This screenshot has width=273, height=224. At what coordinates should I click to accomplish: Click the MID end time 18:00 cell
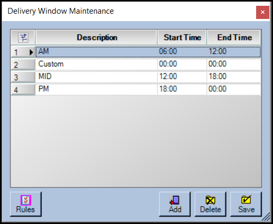(234, 77)
